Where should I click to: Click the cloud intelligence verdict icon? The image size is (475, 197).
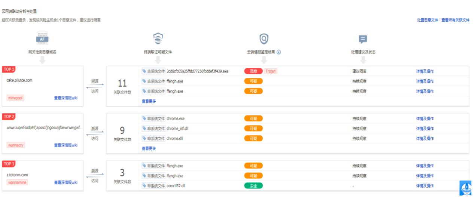point(264,39)
